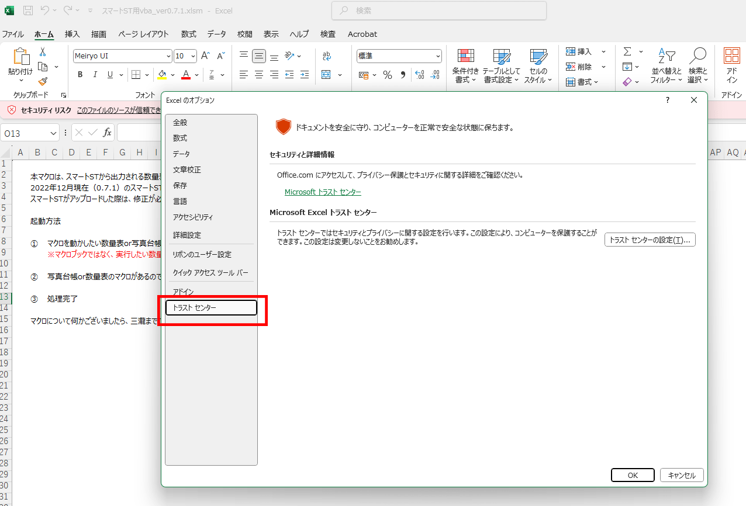Select 詳細設定 in the options sidebar
The width and height of the screenshot is (746, 506).
(x=186, y=235)
